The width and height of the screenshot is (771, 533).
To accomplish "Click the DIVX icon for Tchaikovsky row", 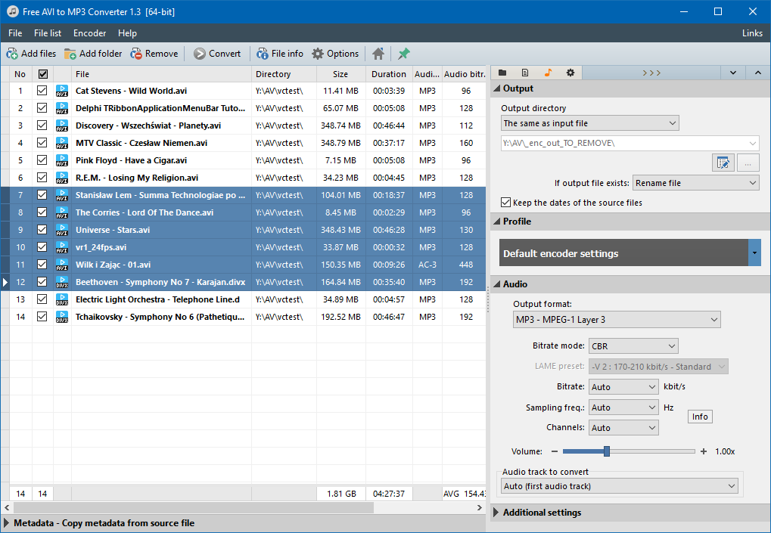I will pyautogui.click(x=62, y=317).
